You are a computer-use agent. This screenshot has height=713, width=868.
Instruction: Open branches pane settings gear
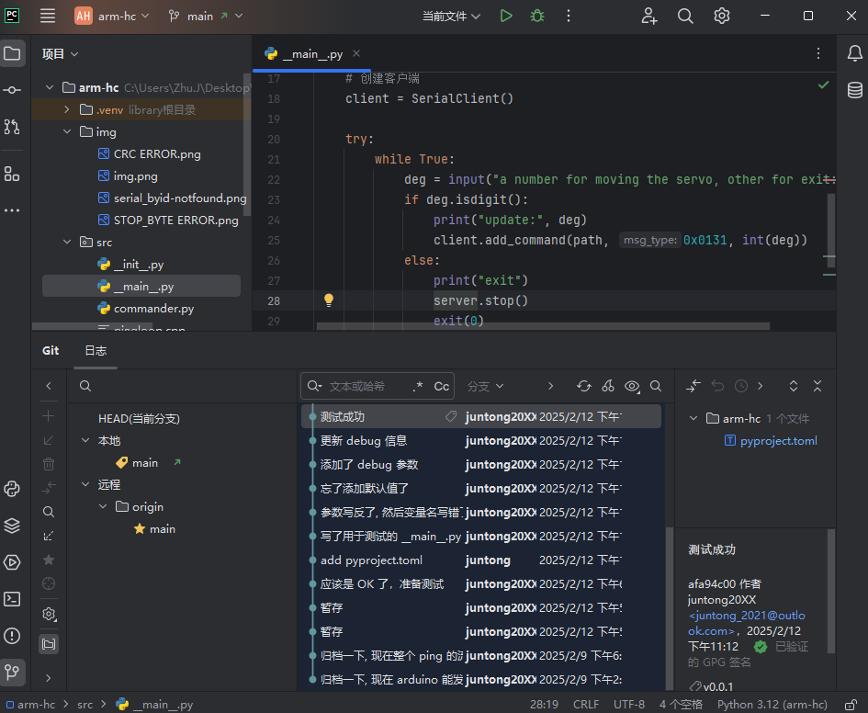49,614
